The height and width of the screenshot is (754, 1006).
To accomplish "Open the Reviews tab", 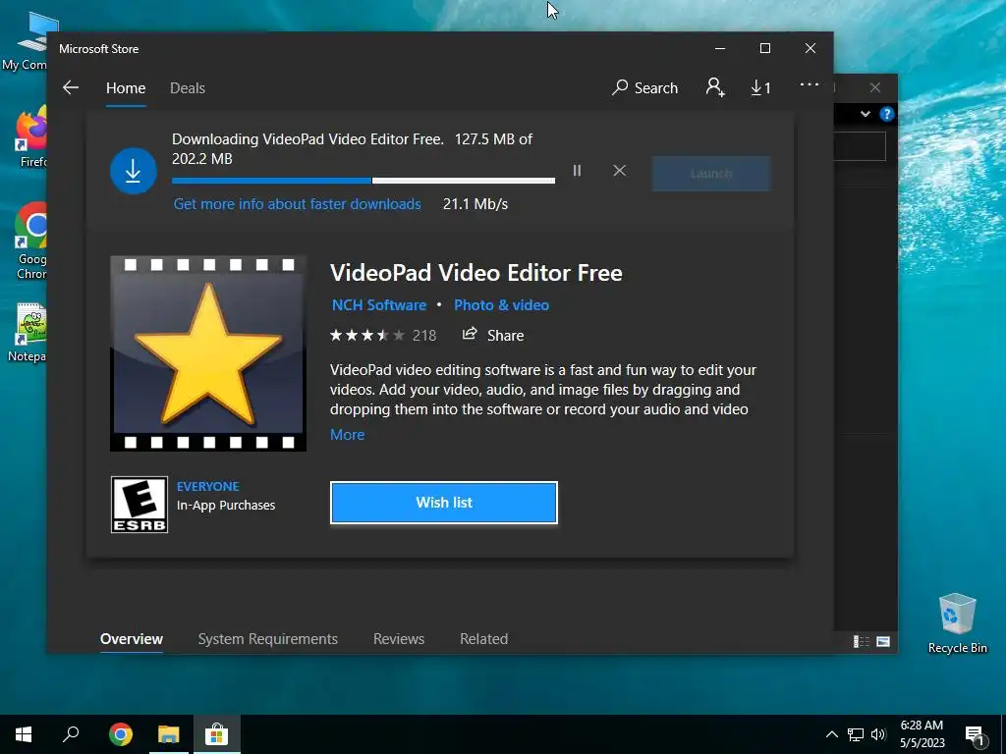I will pyautogui.click(x=399, y=638).
